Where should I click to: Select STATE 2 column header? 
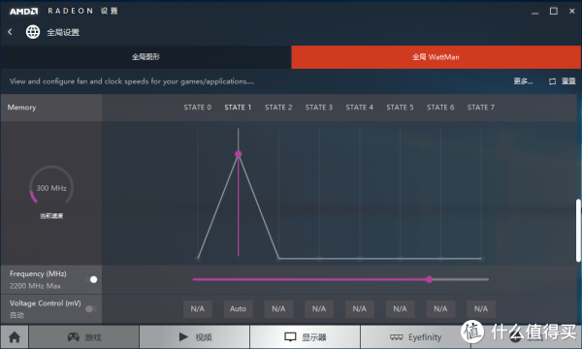(x=278, y=108)
